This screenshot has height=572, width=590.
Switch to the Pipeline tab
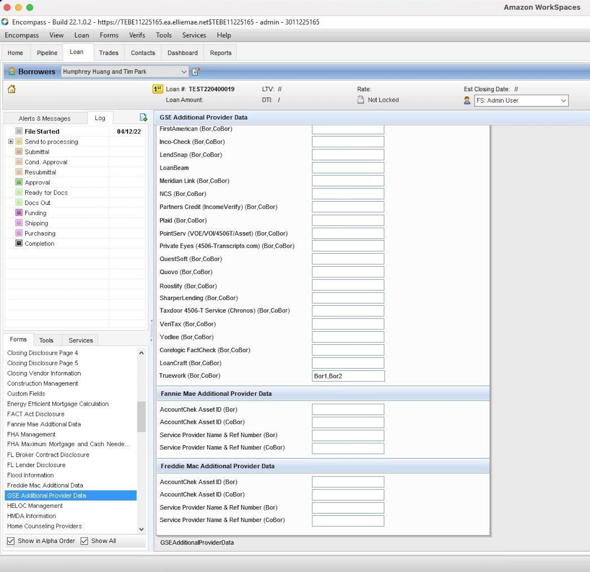pyautogui.click(x=47, y=53)
